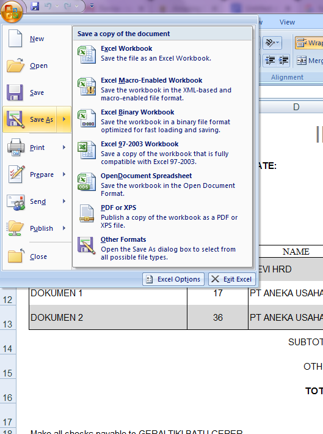Click the Save floppy icon in Quick Access Toolbar

[x=35, y=6]
